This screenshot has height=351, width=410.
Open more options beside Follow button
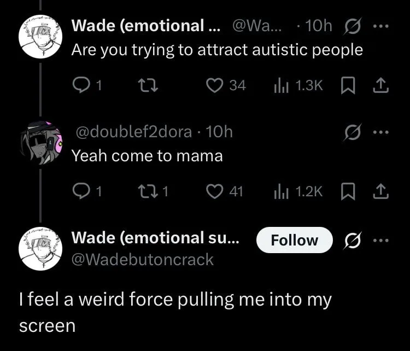click(380, 240)
